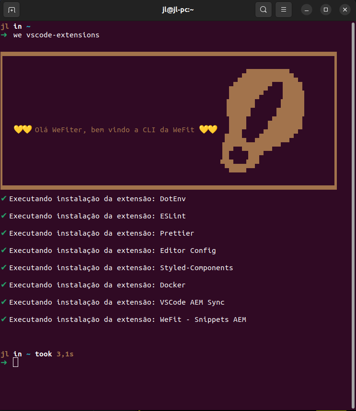This screenshot has width=356, height=411.
Task: Click the WeFit pixel-art logo
Action: click(x=262, y=121)
